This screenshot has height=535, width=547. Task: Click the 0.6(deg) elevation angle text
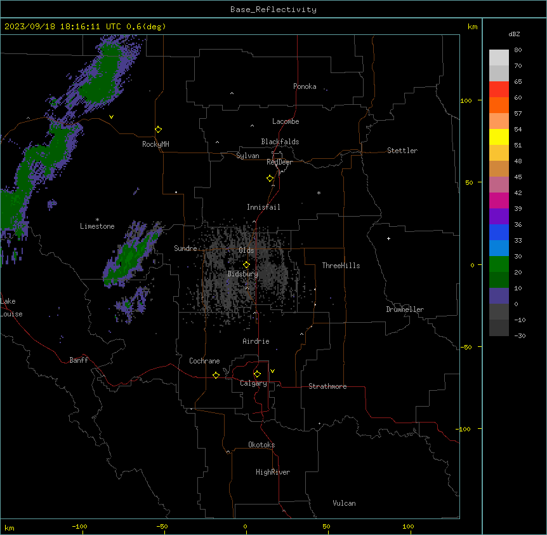(146, 27)
